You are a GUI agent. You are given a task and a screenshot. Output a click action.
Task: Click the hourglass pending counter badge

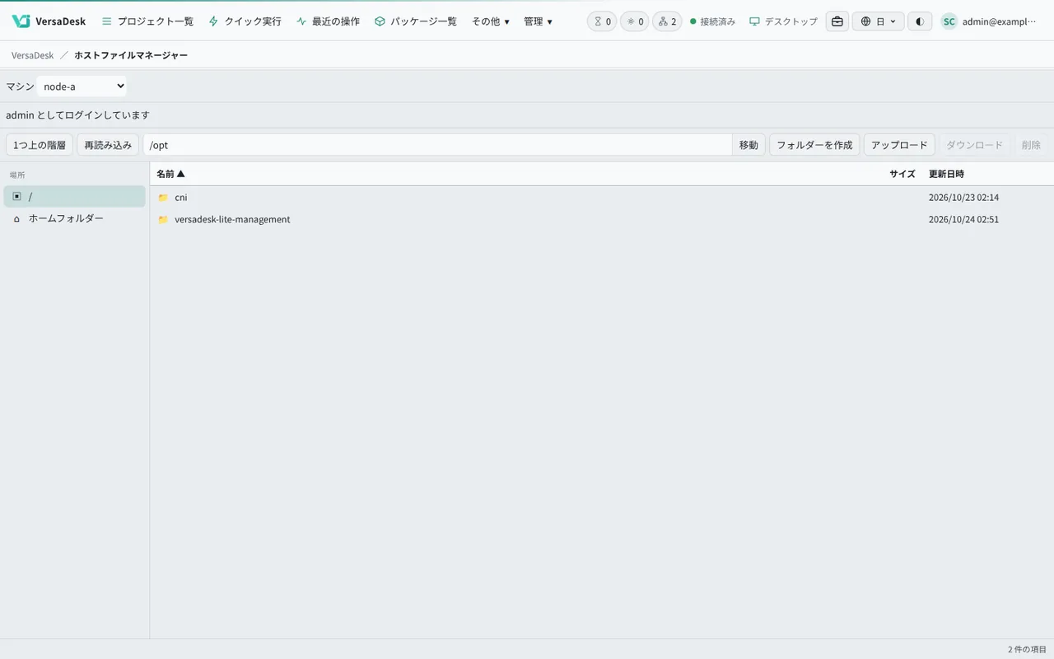[x=602, y=21]
